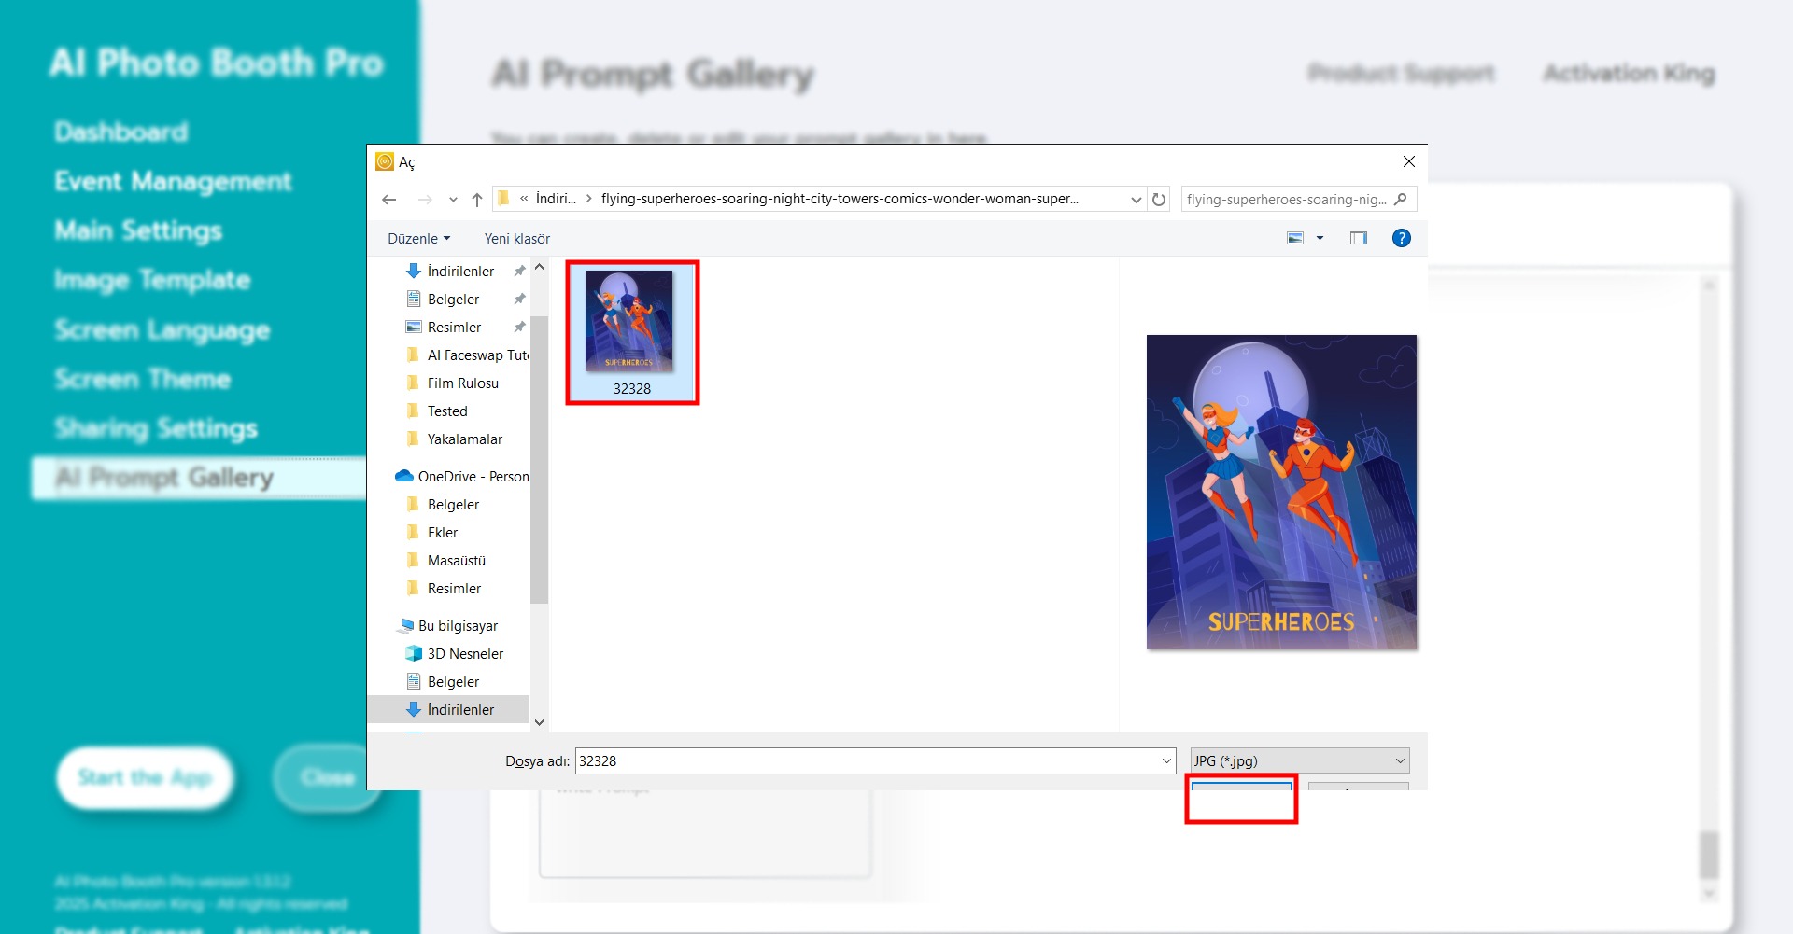Open Bu bilgisayar in the sidebar

458,626
